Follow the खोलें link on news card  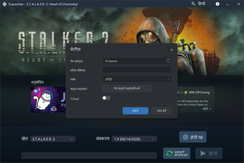point(207,109)
